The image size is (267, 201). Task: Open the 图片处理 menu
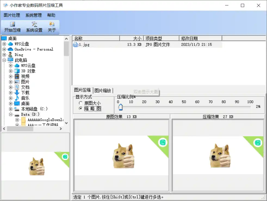[12, 15]
